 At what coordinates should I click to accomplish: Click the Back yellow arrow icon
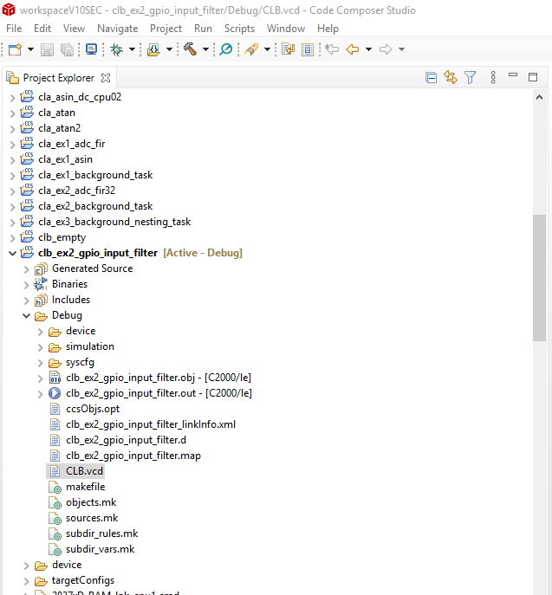(353, 49)
